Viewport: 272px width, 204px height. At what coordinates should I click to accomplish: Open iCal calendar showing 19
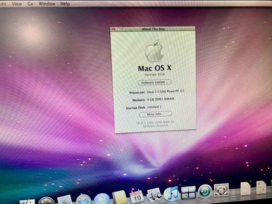pyautogui.click(x=137, y=197)
